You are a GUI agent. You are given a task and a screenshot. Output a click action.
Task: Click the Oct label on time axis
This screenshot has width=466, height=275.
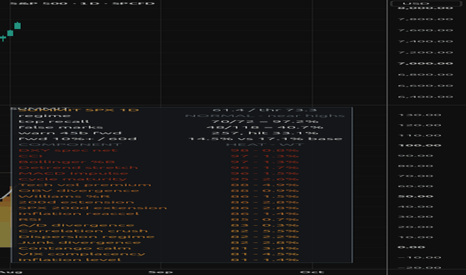[312, 272]
